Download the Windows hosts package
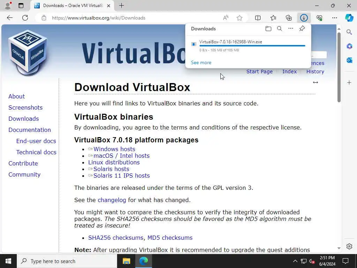Screen dimensions: 357x268 pos(114,149)
